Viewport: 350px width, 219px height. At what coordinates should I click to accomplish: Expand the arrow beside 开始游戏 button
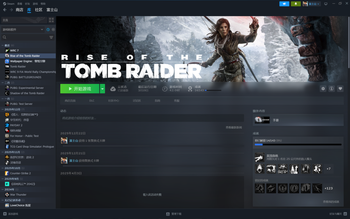tap(102, 89)
